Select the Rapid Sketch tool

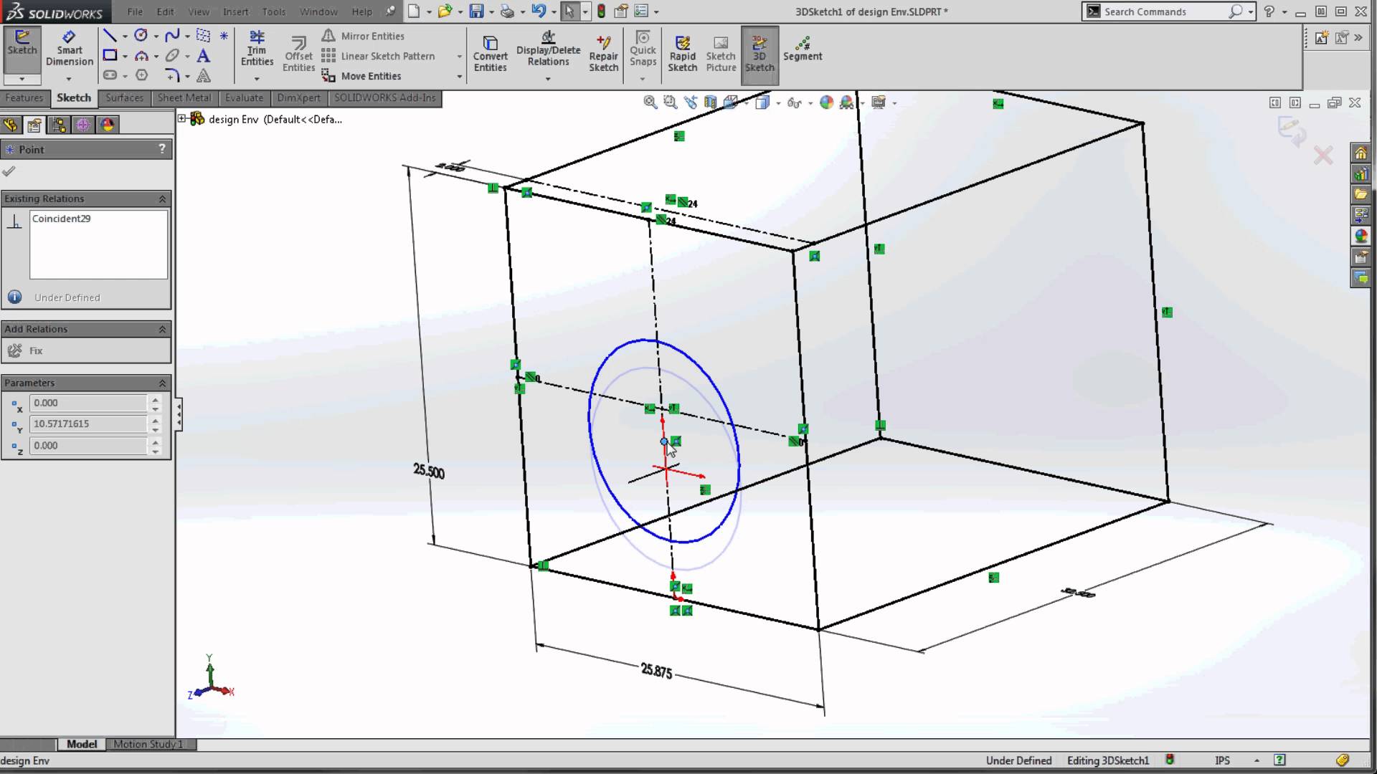tap(682, 52)
